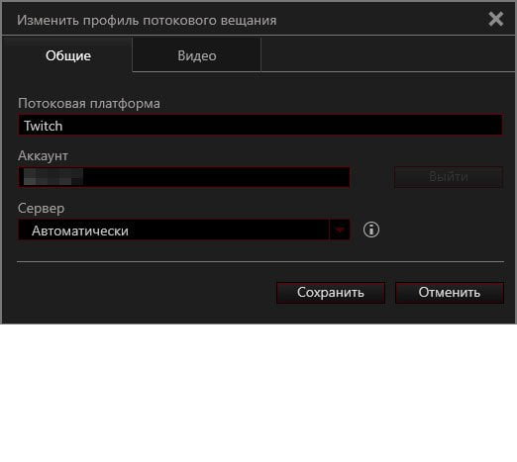The height and width of the screenshot is (462, 517).
Task: Click the Потоковая платформа label
Action: pyautogui.click(x=89, y=104)
